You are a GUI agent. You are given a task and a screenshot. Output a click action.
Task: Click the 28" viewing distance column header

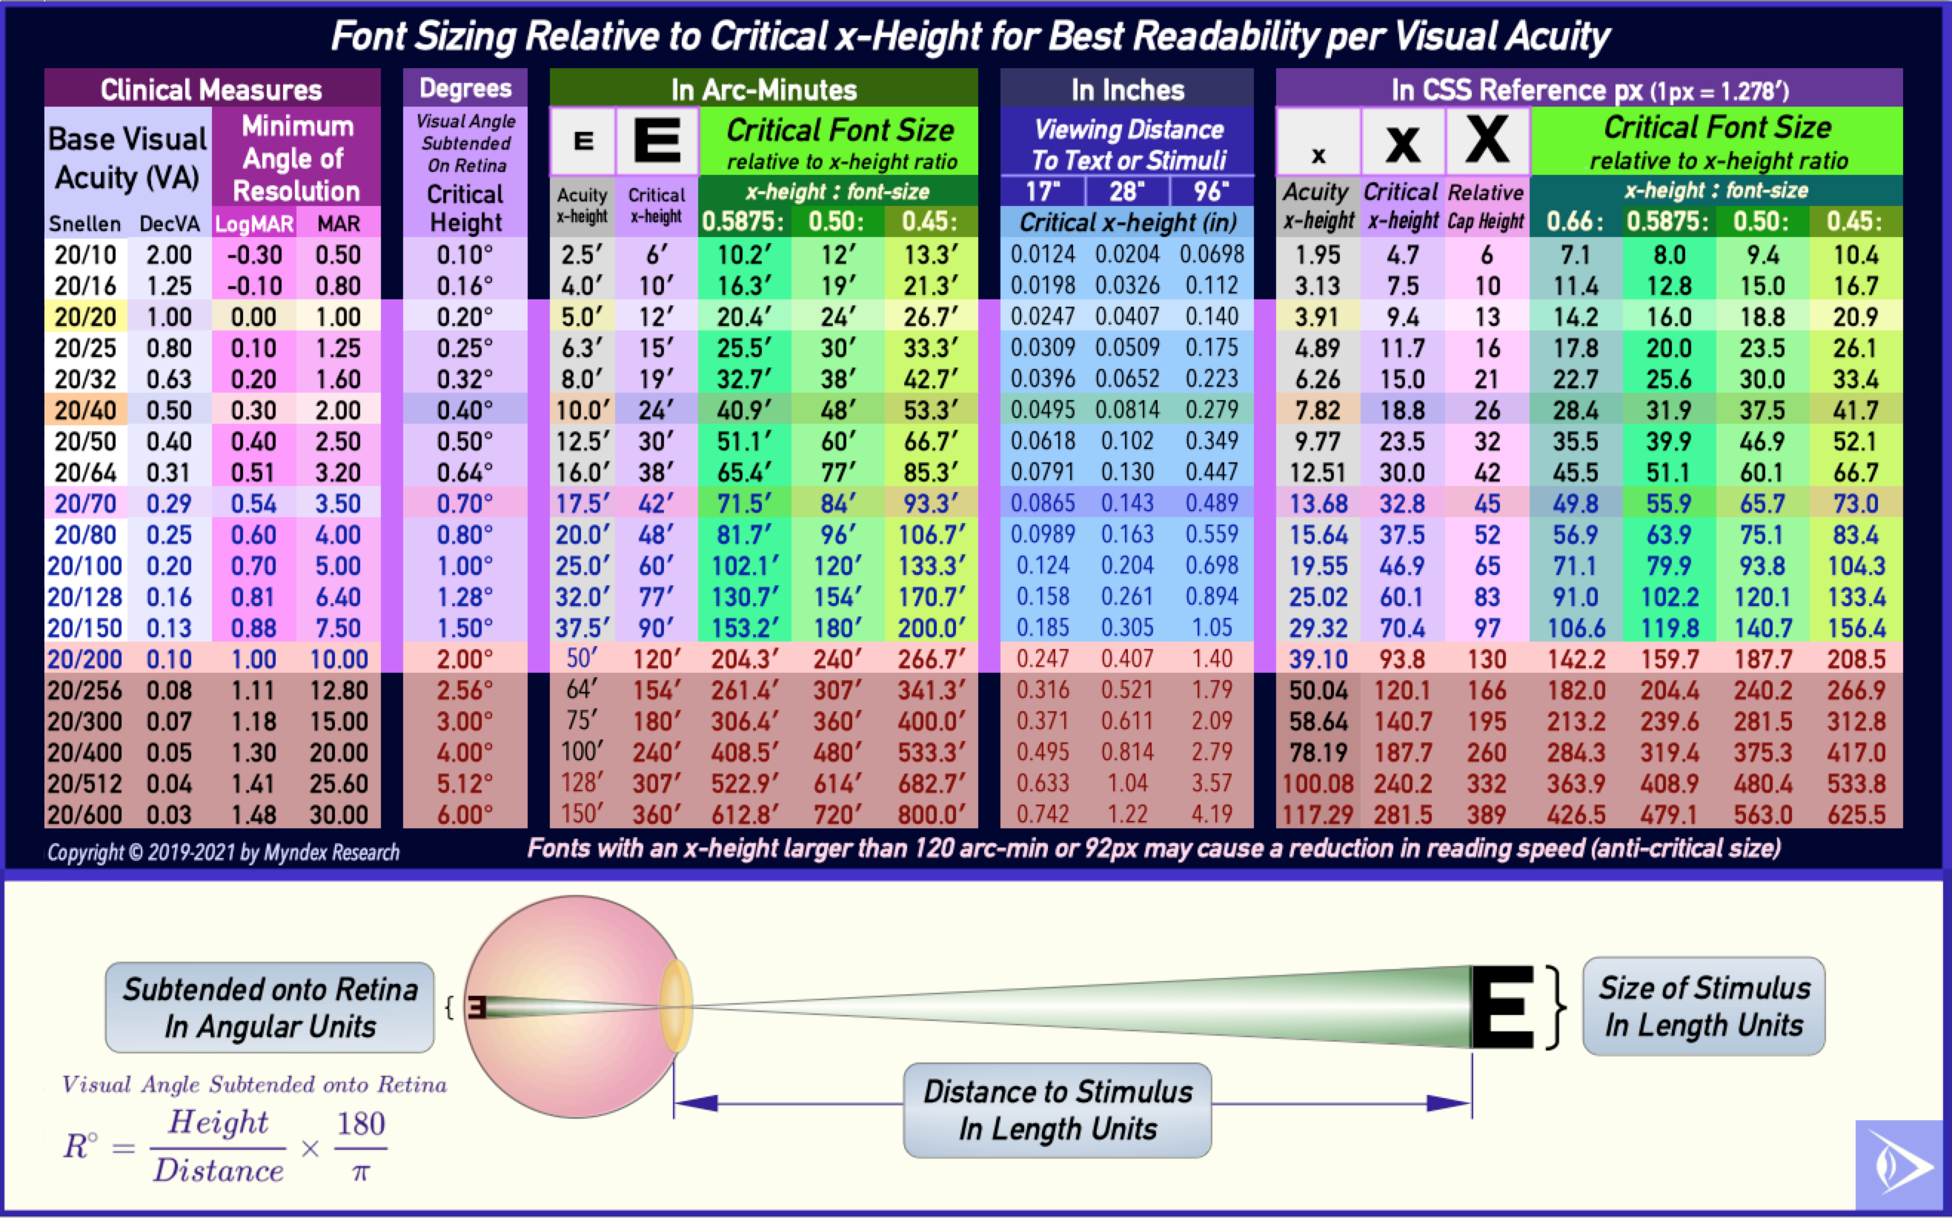click(x=1127, y=192)
